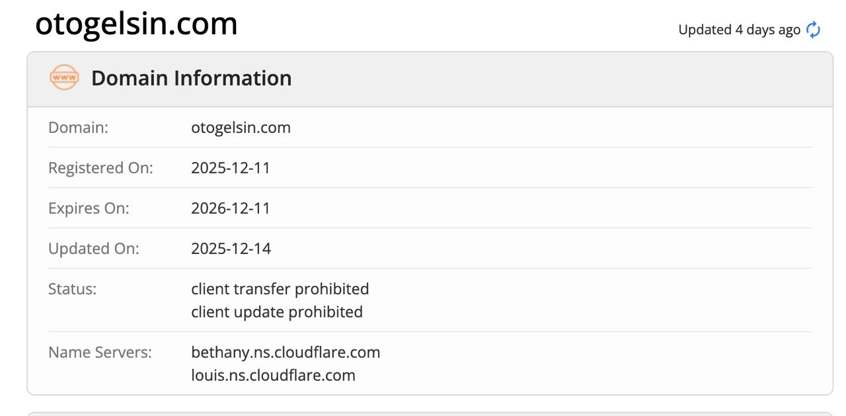This screenshot has height=416, width=846.
Task: Click the next panel's header below Name Servers
Action: 430,413
